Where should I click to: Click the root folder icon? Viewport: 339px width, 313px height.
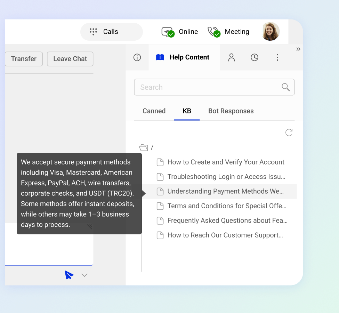143,148
